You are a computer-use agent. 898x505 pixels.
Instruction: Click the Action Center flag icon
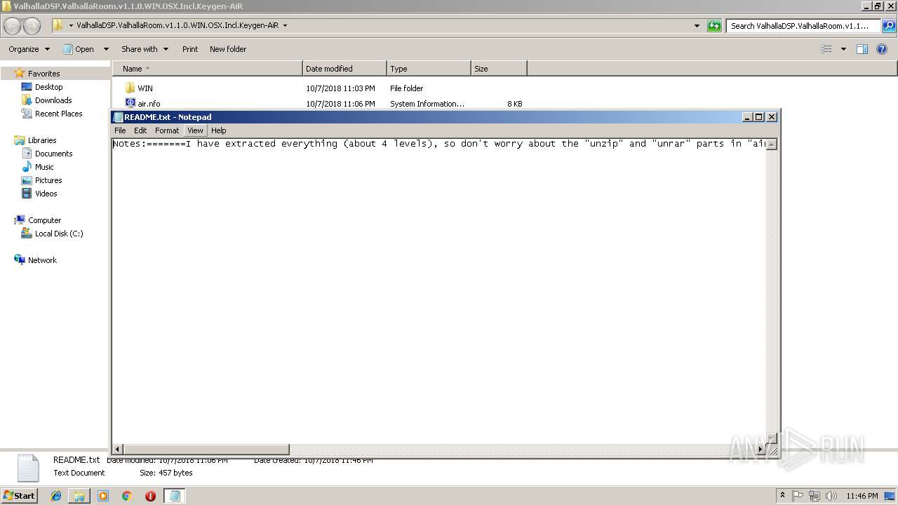tap(798, 496)
